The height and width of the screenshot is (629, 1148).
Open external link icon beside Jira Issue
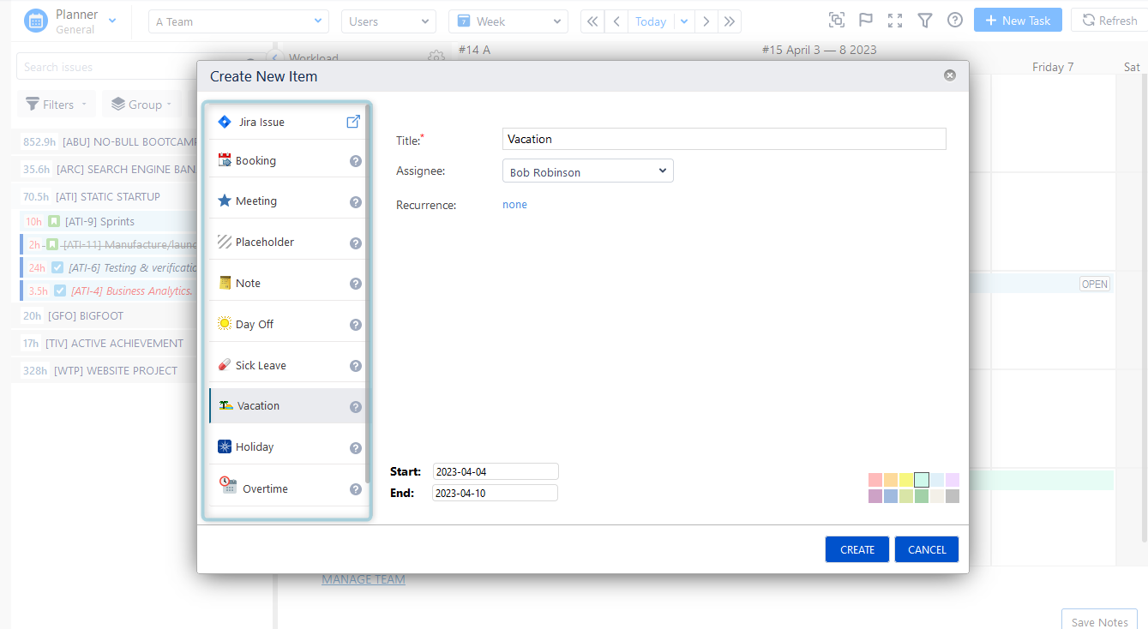(353, 122)
